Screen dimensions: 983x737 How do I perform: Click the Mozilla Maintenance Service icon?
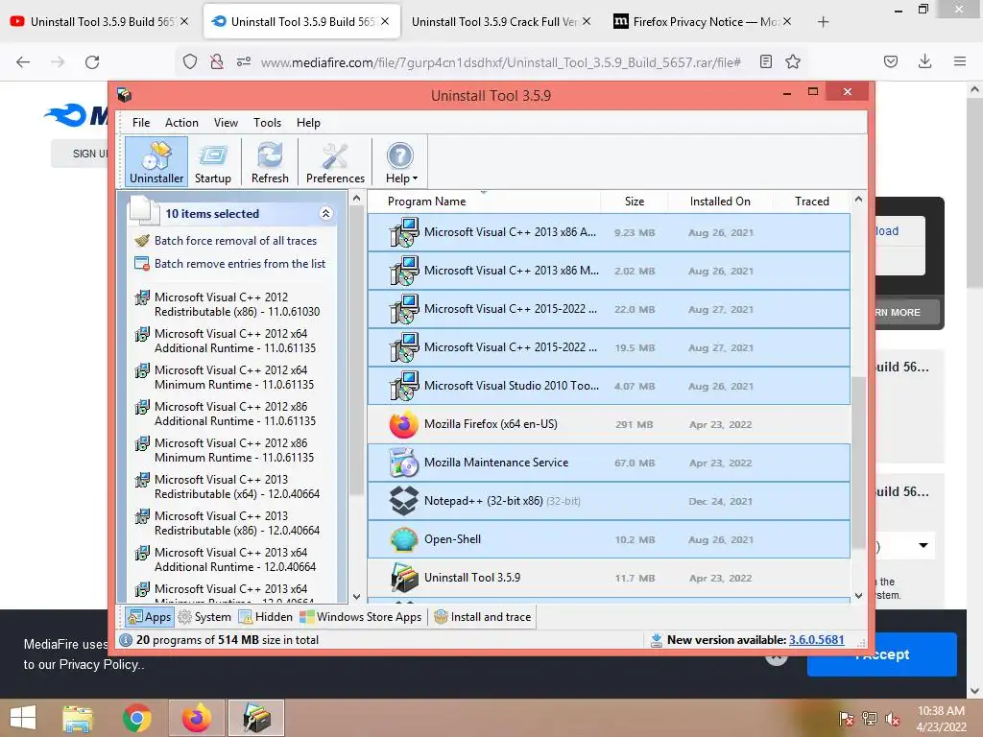[404, 463]
